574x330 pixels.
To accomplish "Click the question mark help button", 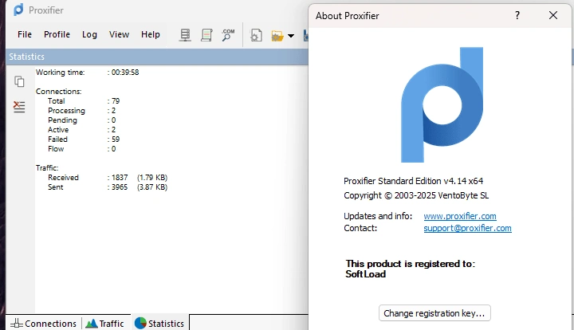I will click(x=517, y=15).
